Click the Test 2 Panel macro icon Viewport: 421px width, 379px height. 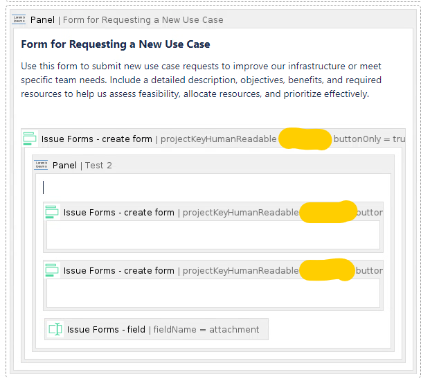point(41,165)
